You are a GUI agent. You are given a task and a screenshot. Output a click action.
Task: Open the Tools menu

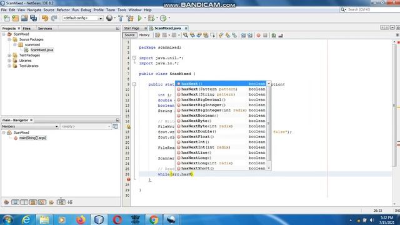coord(122,10)
